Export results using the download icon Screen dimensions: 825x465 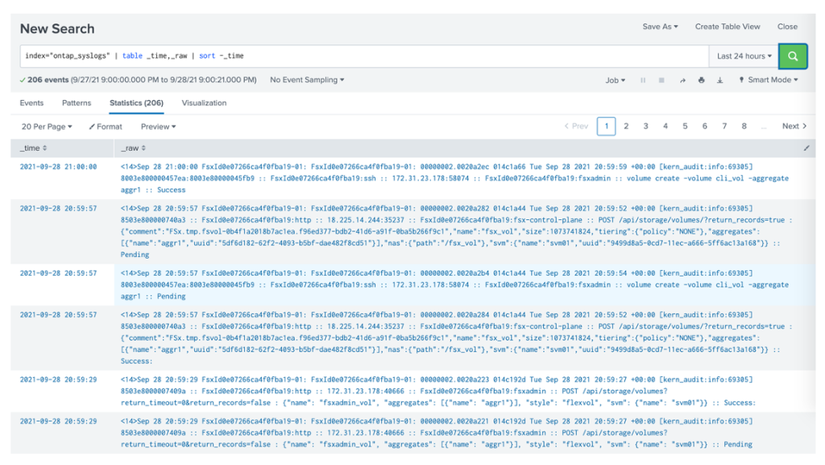point(720,80)
